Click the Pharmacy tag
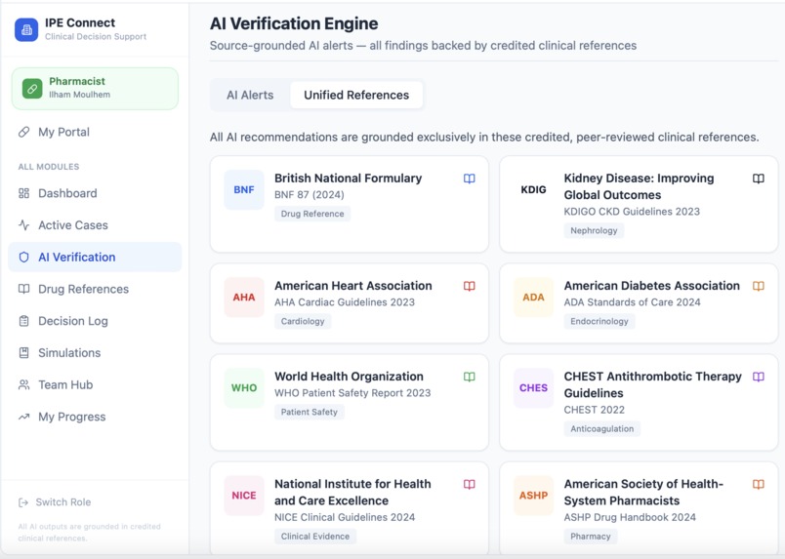The height and width of the screenshot is (559, 785). pos(591,537)
